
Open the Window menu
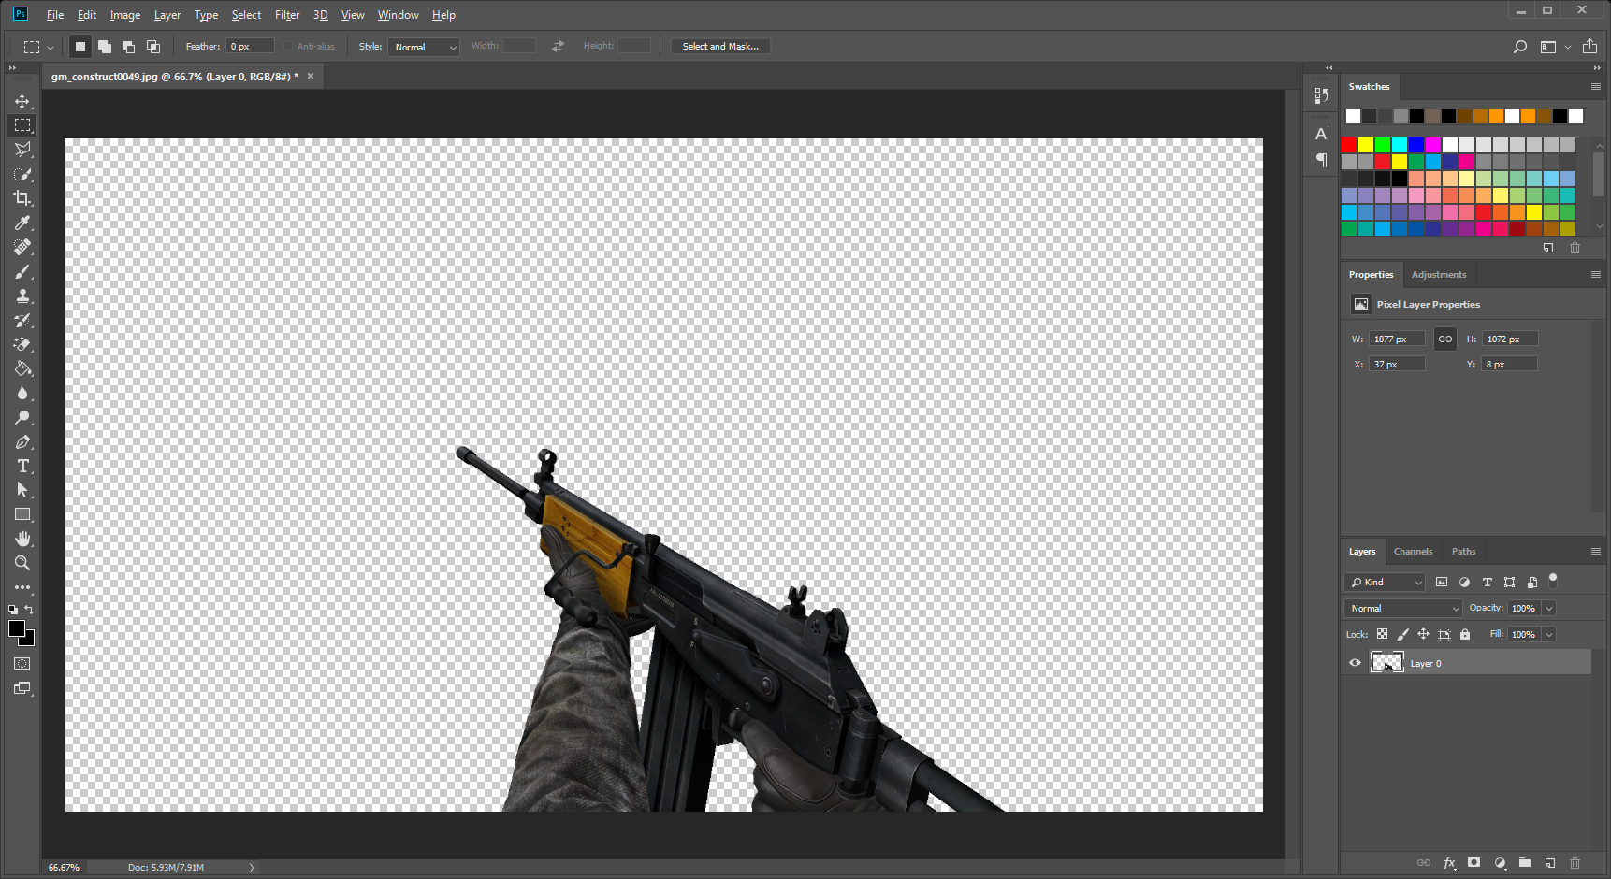pyautogui.click(x=398, y=15)
